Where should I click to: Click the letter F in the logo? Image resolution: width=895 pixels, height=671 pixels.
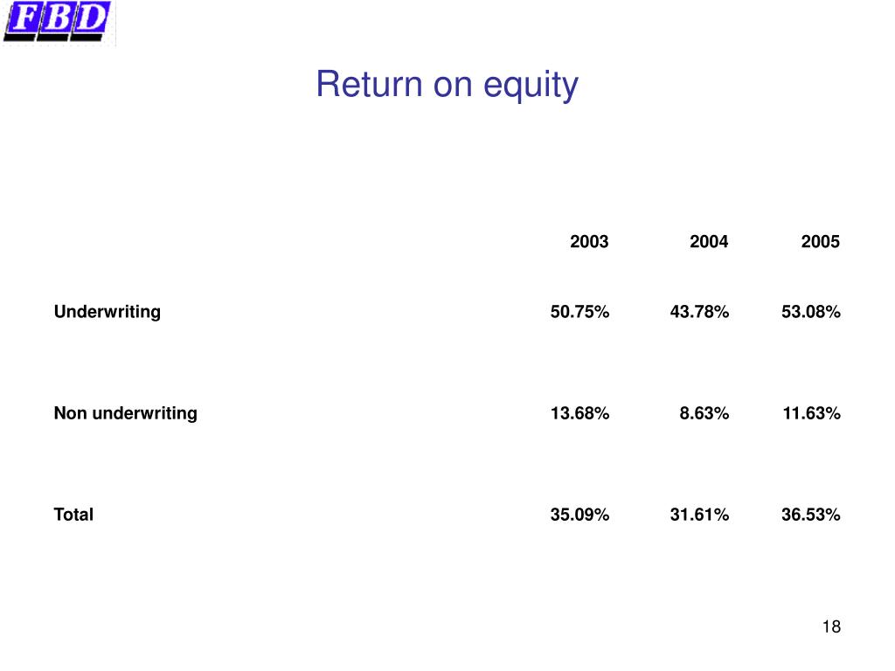point(24,17)
